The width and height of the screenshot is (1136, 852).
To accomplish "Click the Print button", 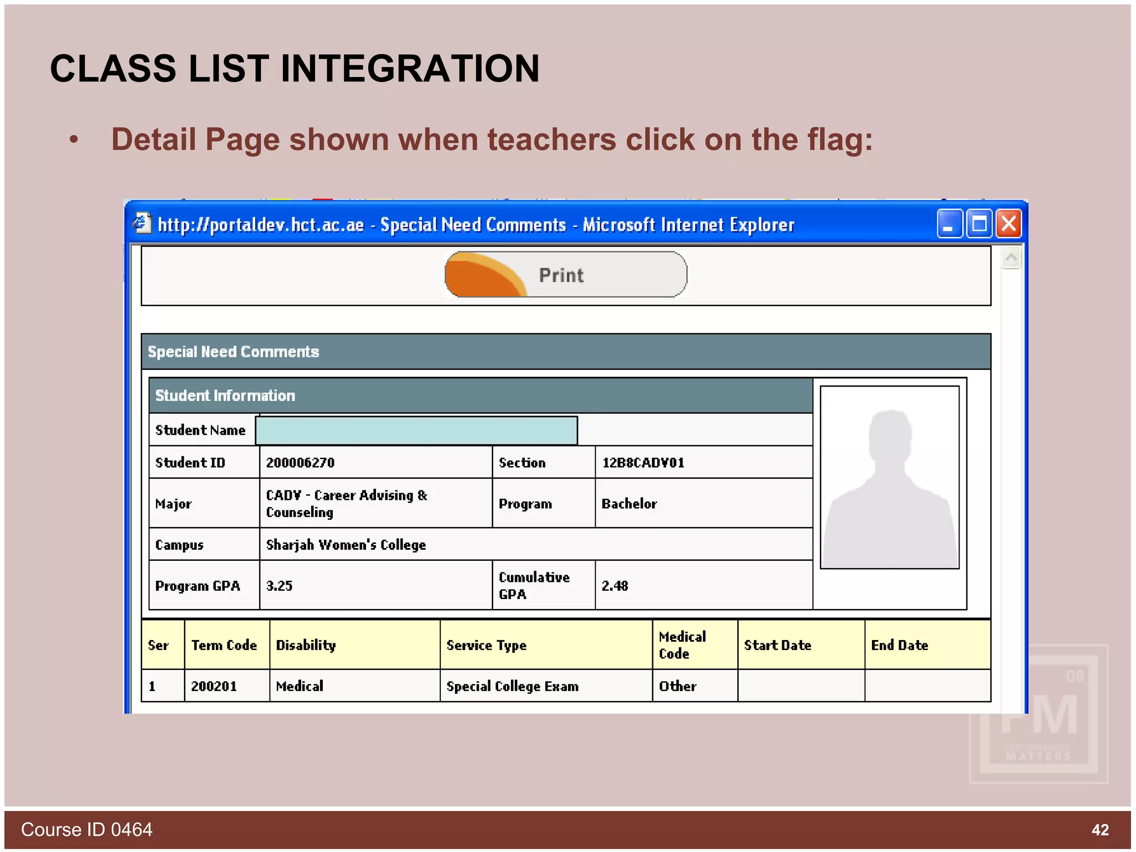I will [x=566, y=275].
